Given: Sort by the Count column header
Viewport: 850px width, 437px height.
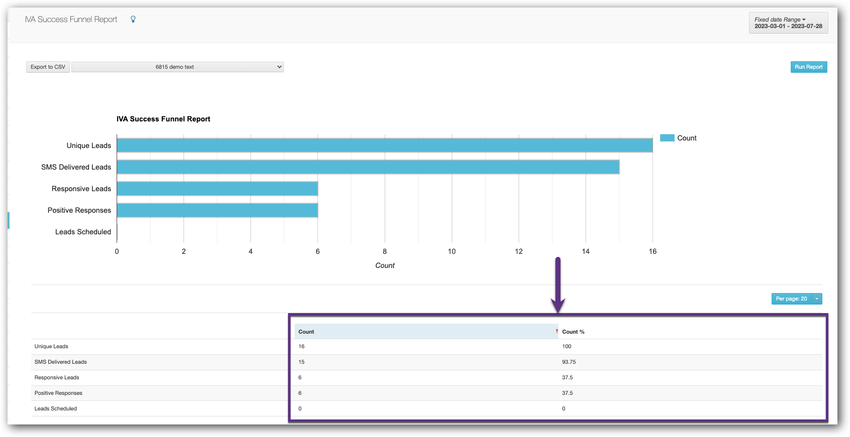Looking at the screenshot, I should (426, 332).
